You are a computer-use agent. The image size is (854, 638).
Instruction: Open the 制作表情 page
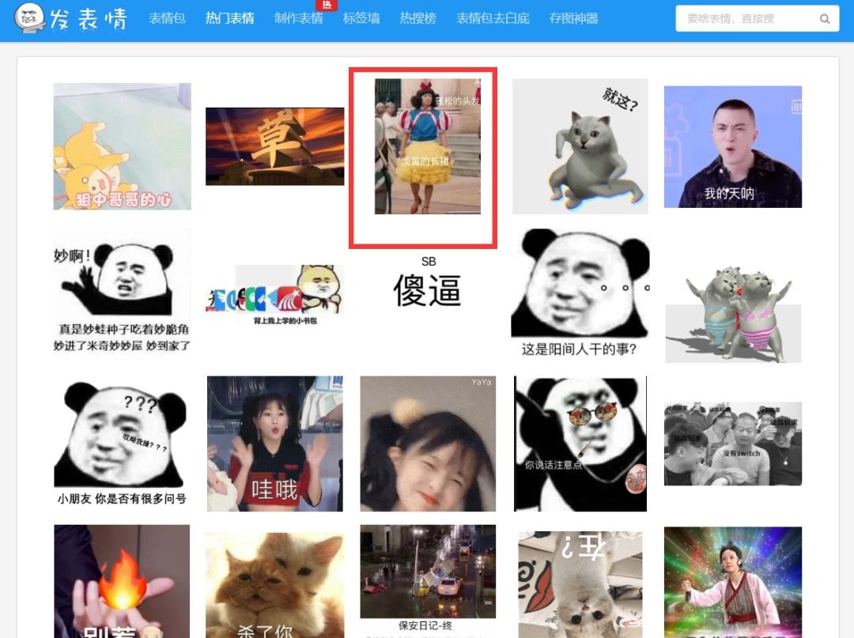tap(298, 18)
